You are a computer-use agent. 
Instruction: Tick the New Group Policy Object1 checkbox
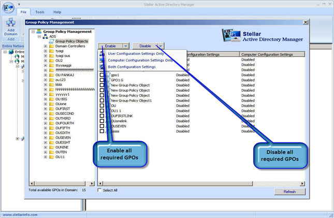[102, 100]
